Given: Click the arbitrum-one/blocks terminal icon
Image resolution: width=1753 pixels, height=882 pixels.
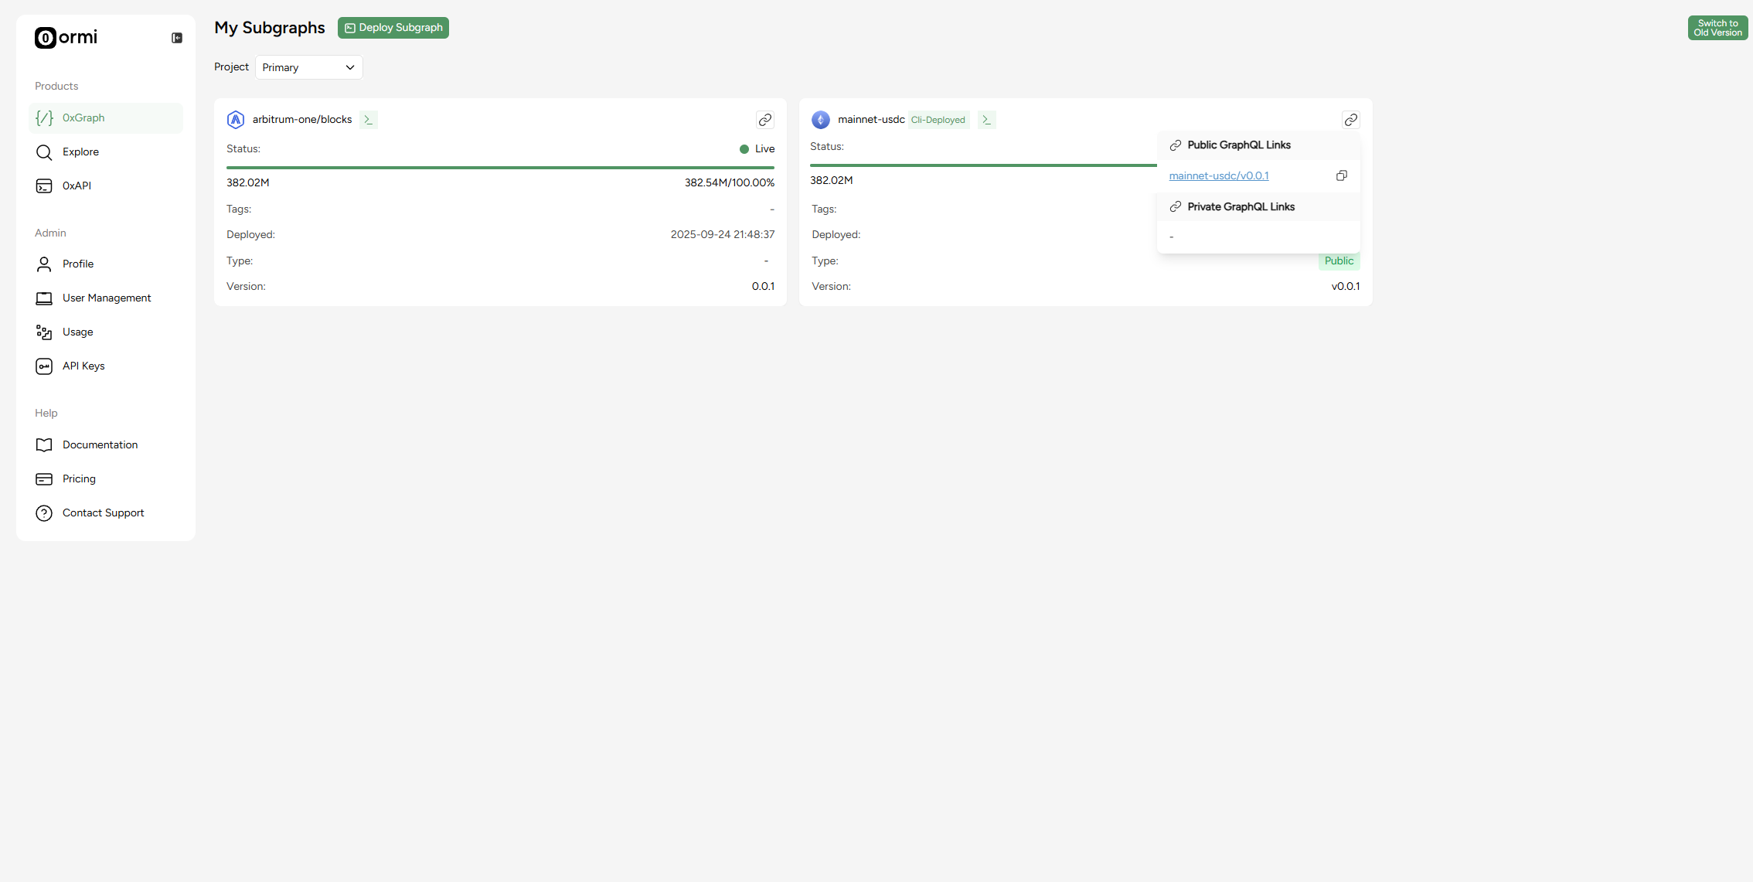Looking at the screenshot, I should pos(369,120).
